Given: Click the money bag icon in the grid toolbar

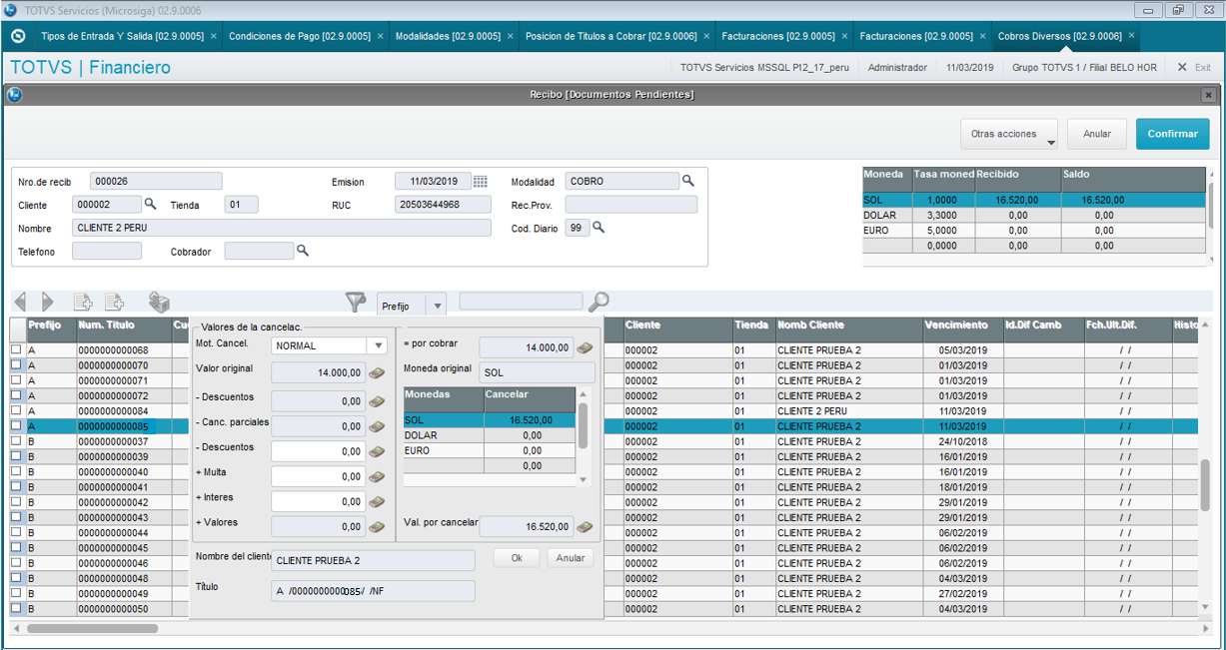Looking at the screenshot, I should pos(158,302).
